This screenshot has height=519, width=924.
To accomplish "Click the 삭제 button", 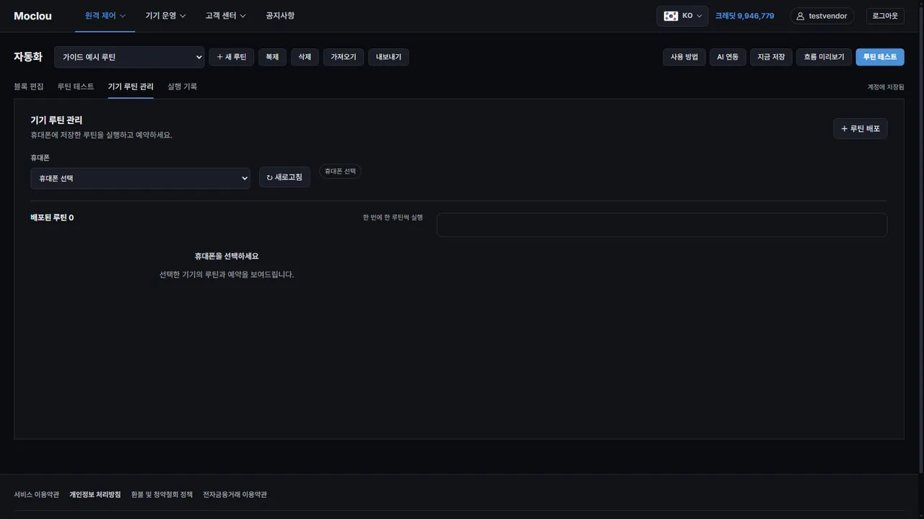I will click(x=305, y=57).
